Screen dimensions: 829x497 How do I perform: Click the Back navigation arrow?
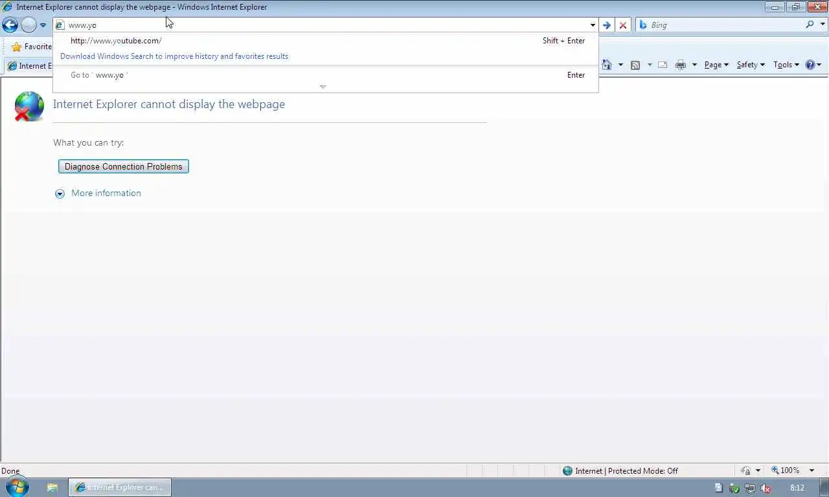point(10,25)
